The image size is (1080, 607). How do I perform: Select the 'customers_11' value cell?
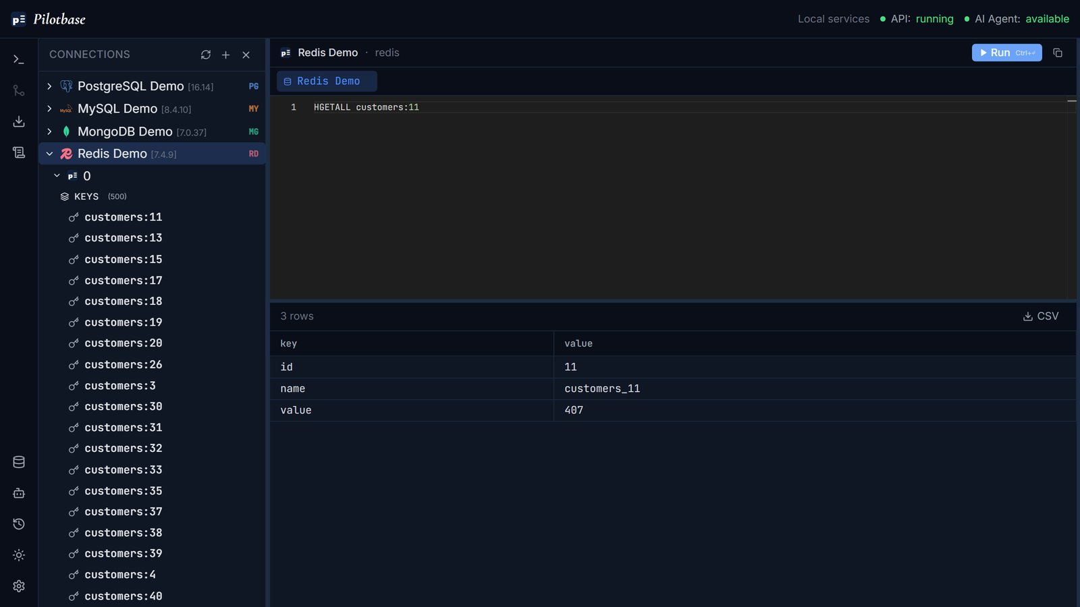pyautogui.click(x=815, y=388)
